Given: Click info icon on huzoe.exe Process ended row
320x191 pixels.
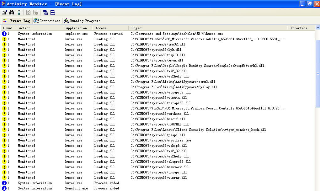Looking at the screenshot, I should 4,183.
